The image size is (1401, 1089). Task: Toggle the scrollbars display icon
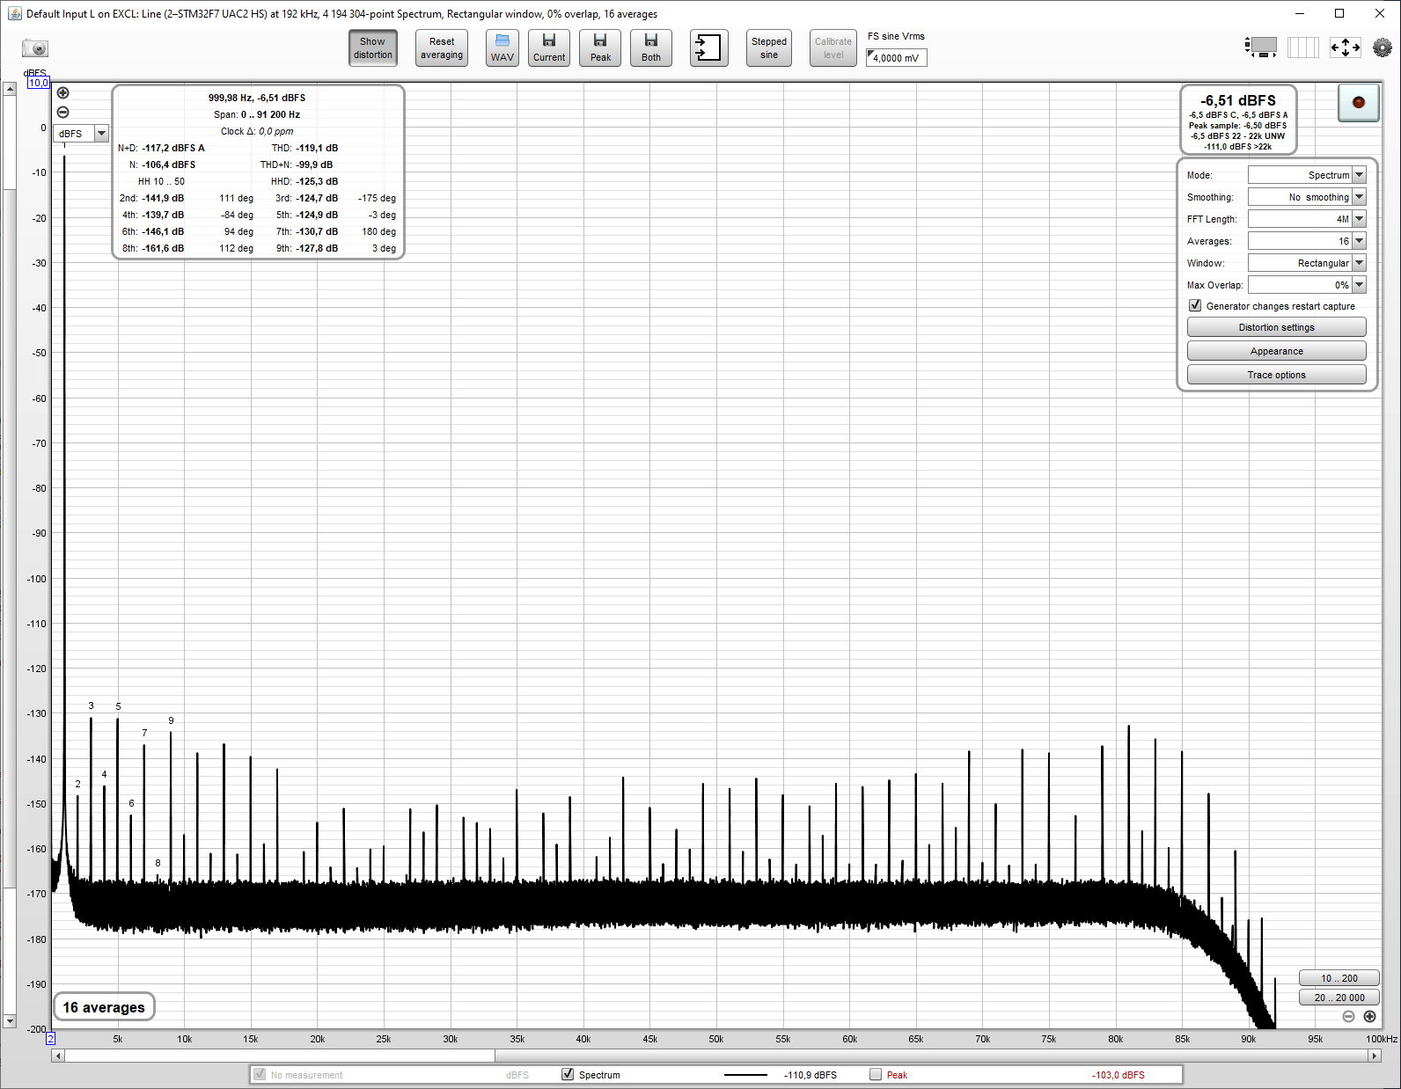click(1261, 48)
